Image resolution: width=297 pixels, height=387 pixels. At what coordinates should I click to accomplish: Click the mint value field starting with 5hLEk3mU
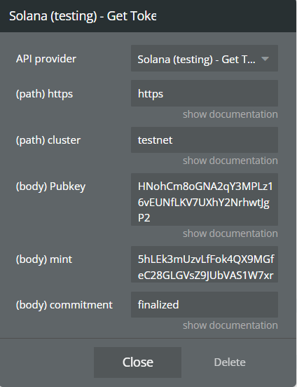[205, 264]
